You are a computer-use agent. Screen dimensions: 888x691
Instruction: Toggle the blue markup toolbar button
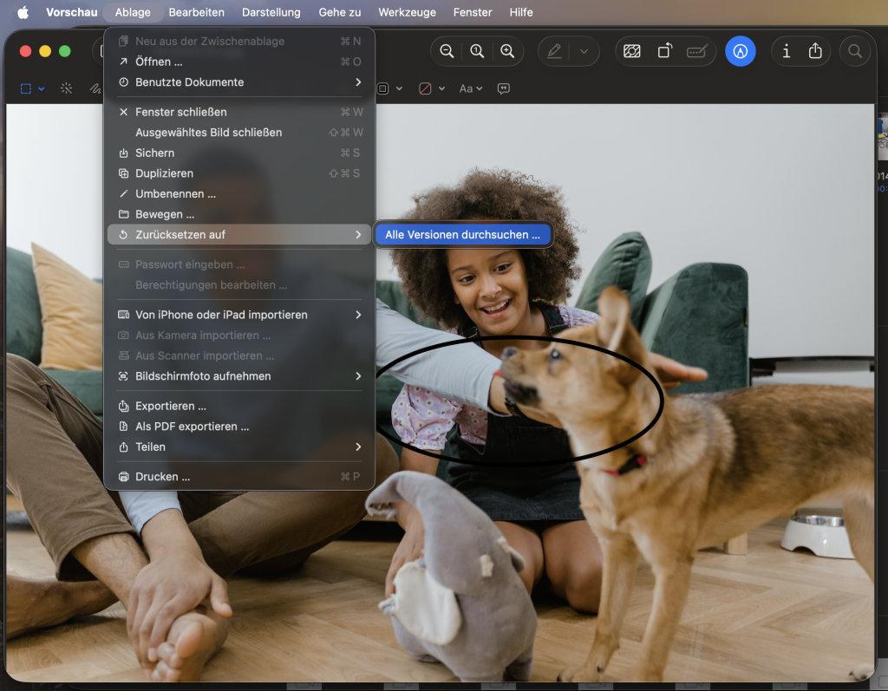tap(741, 51)
